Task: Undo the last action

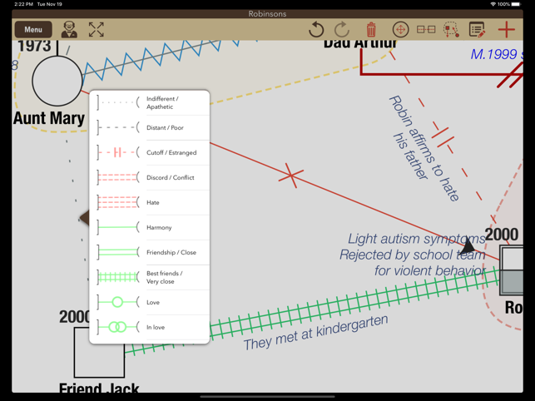Action: tap(316, 30)
